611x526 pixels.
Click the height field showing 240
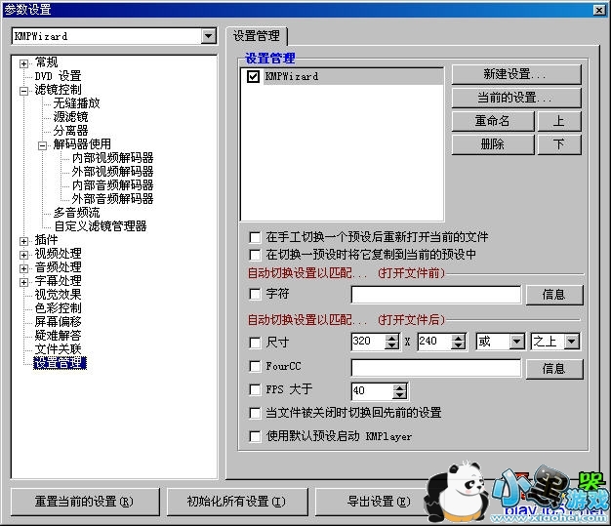coord(434,342)
